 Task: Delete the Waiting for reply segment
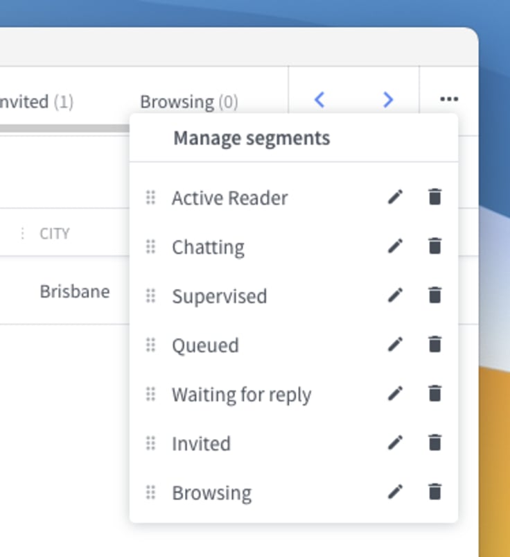pos(434,393)
